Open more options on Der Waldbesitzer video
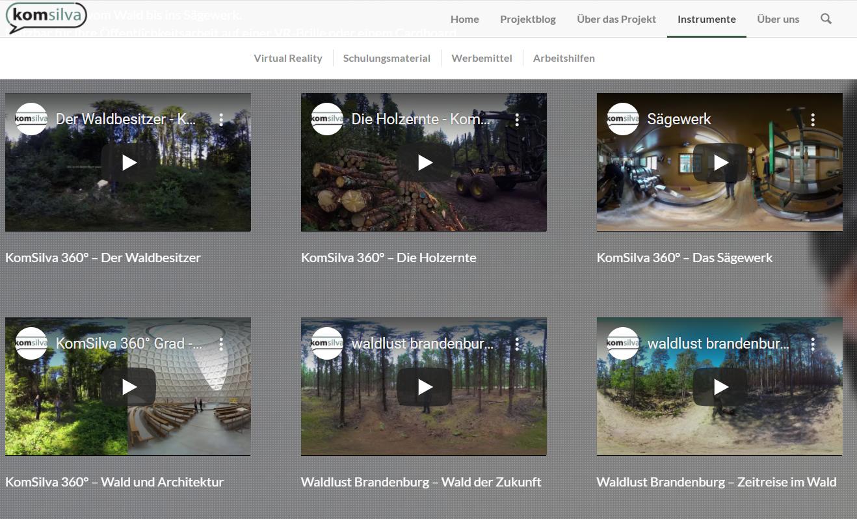 tap(221, 119)
